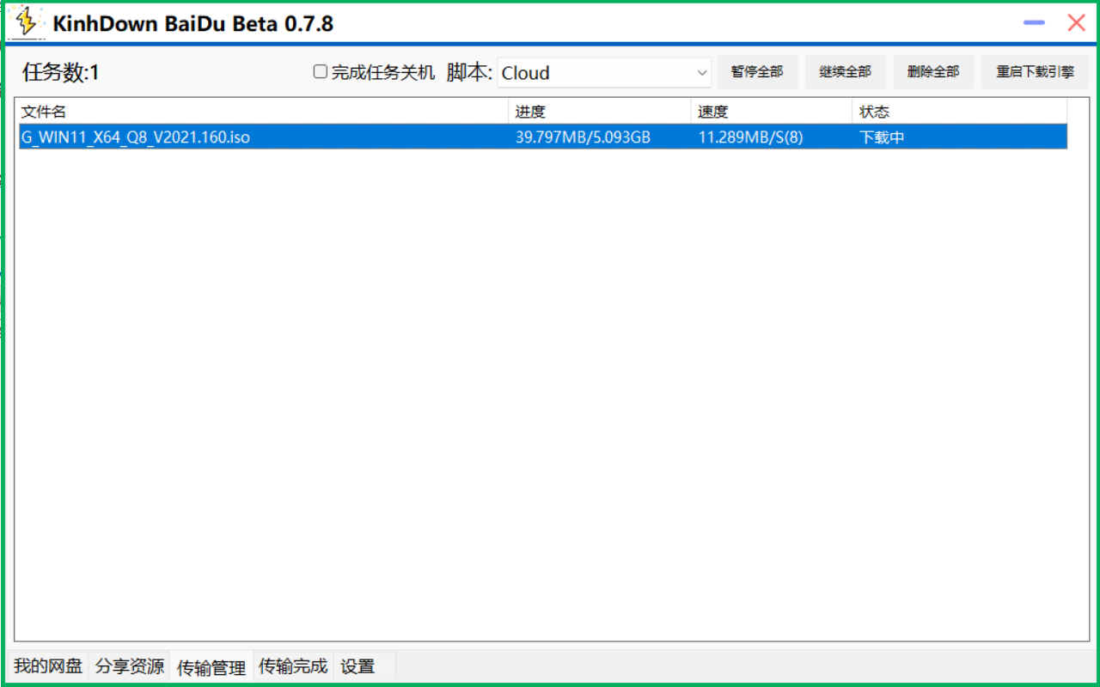This screenshot has height=687, width=1100.
Task: Sort by 进度 column header
Action: click(600, 112)
